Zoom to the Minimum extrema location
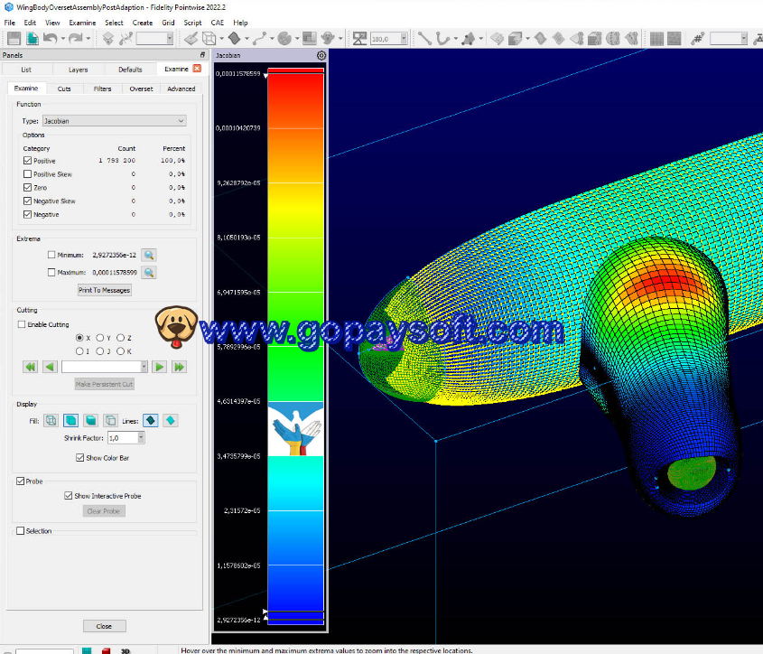 coord(149,255)
